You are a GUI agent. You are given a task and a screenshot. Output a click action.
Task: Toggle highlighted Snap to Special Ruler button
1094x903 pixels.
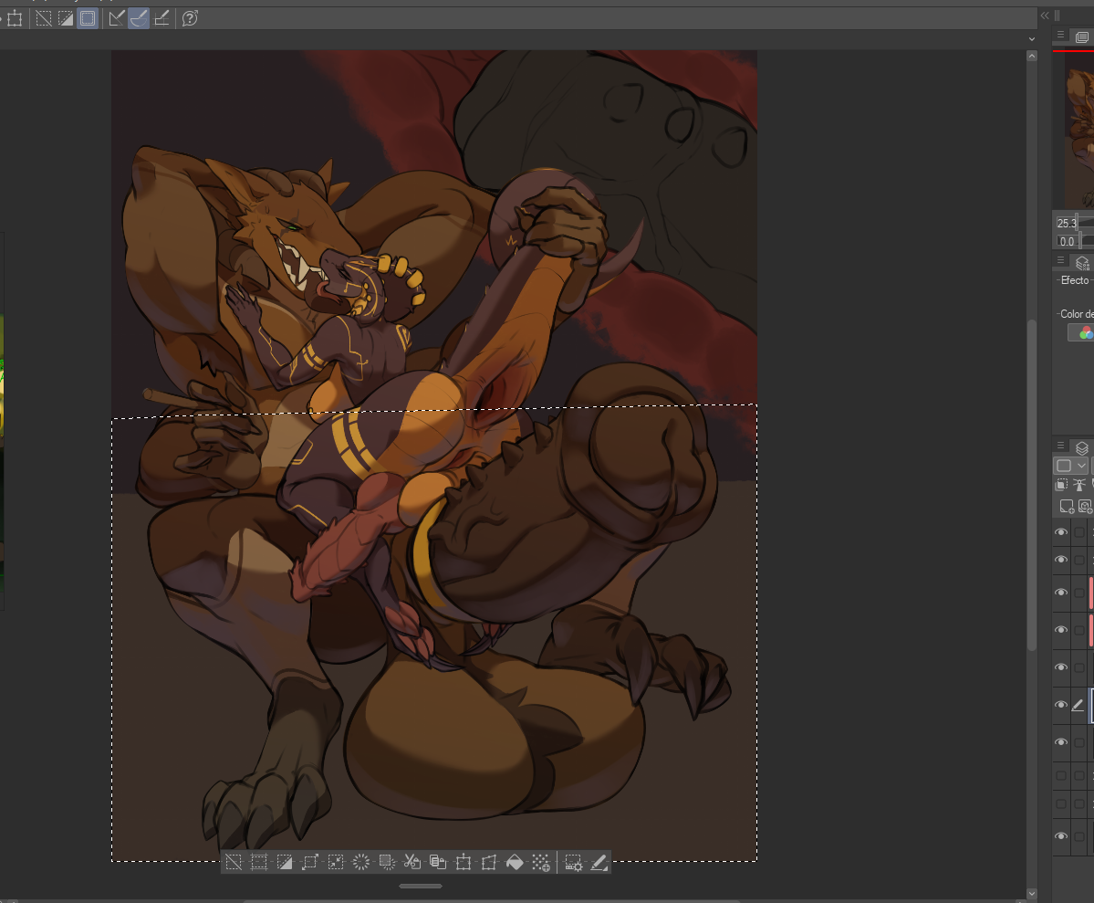coord(139,19)
